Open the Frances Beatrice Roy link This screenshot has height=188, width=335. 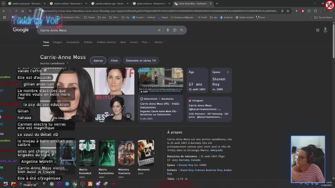pyautogui.click(x=208, y=170)
